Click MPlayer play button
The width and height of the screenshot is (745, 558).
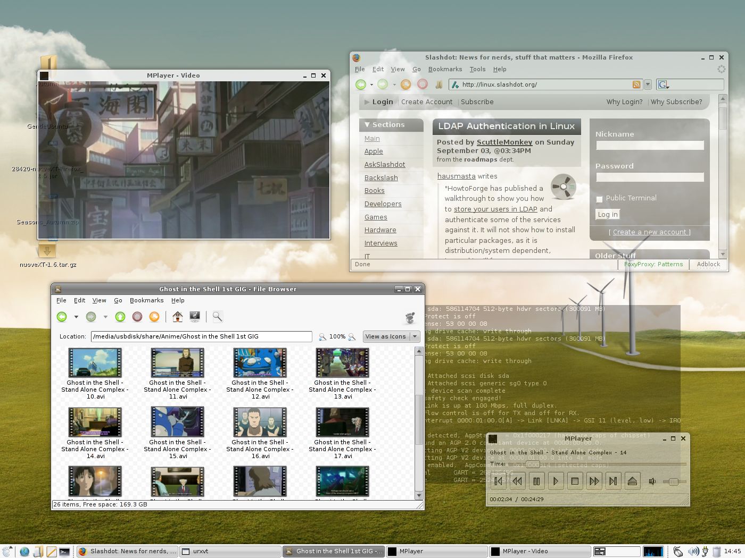click(x=556, y=481)
